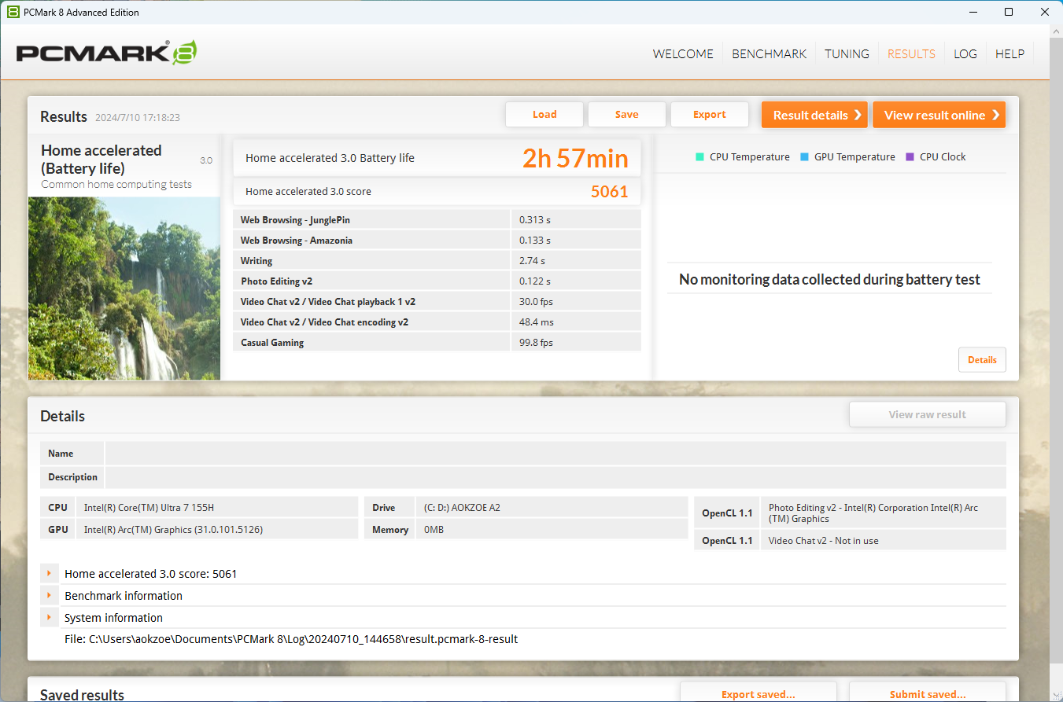The image size is (1063, 702).
Task: Click the Video Chat v2 - Not in use text
Action: click(x=823, y=540)
